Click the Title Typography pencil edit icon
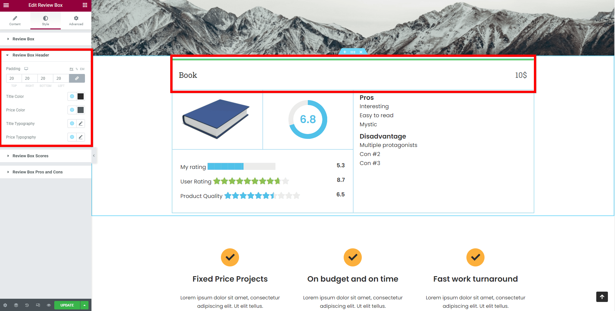Screen dimensions: 615x311 (81, 124)
